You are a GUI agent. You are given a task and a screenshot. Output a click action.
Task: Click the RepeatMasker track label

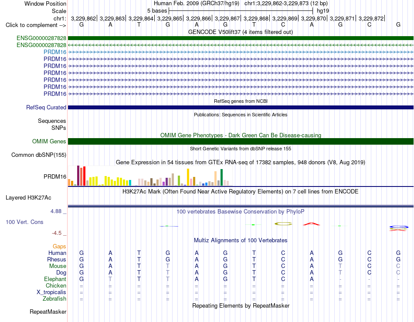point(48,312)
